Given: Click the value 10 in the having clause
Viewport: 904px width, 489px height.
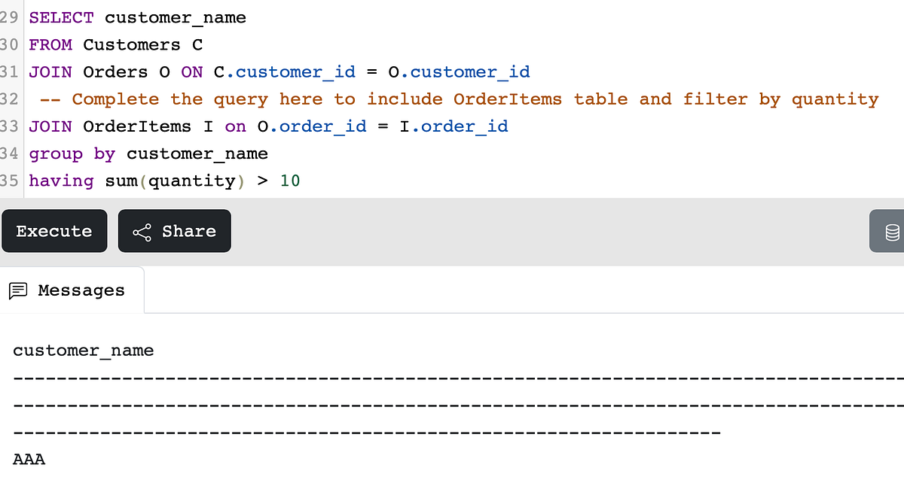Looking at the screenshot, I should (x=289, y=181).
